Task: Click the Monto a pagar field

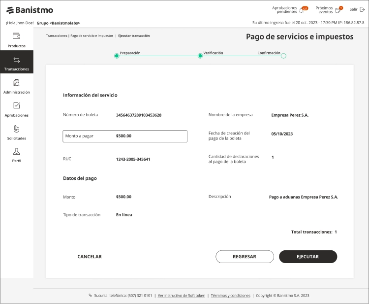Action: (125, 136)
